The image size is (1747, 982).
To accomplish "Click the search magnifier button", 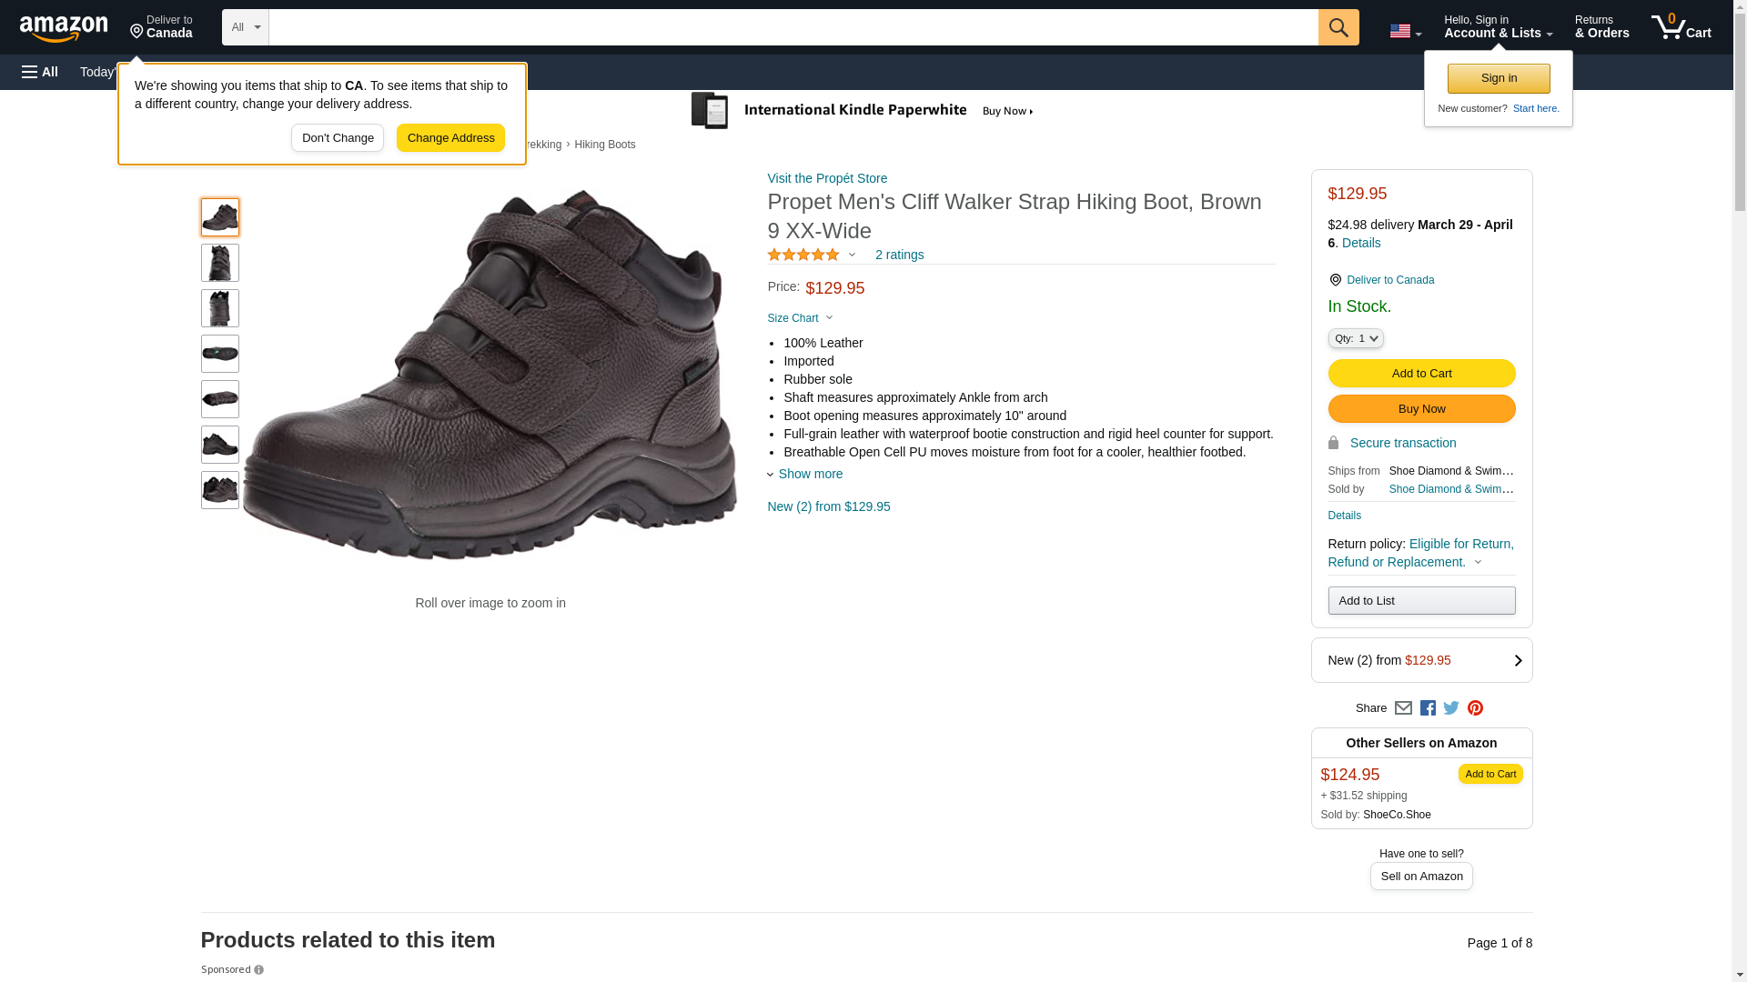I will pos(1338,27).
